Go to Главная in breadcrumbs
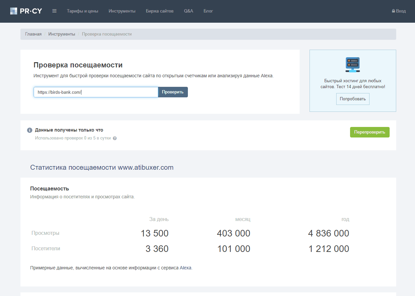The height and width of the screenshot is (296, 415). [33, 34]
